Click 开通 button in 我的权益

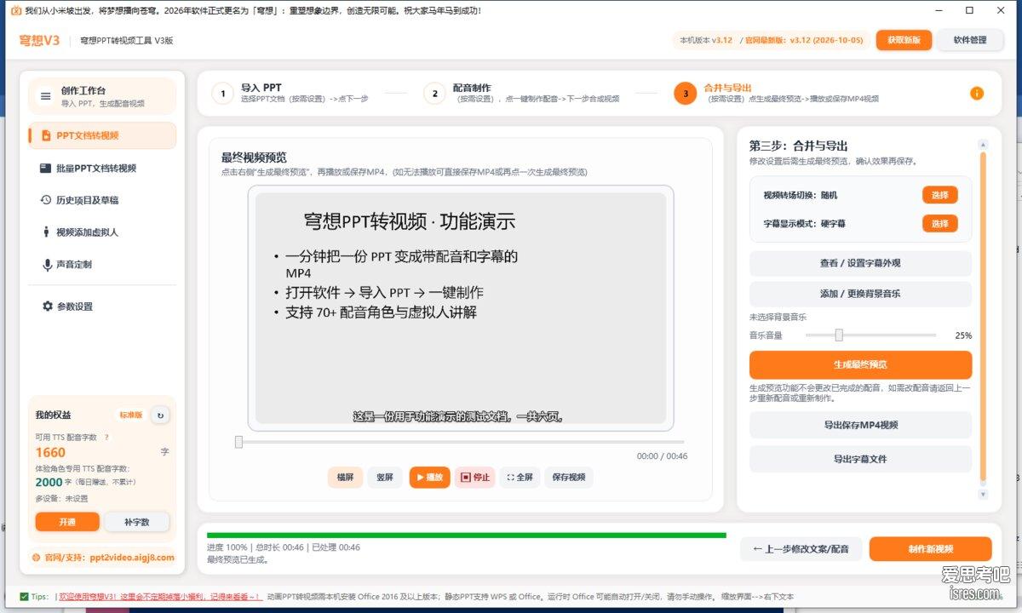click(x=67, y=522)
